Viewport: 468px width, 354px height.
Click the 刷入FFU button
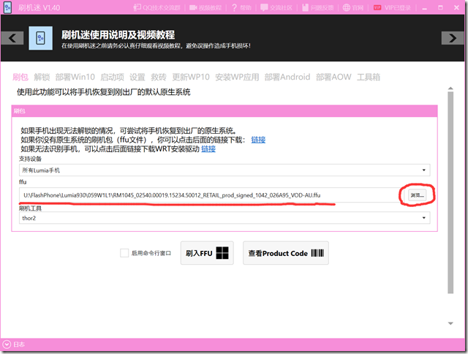pyautogui.click(x=207, y=253)
